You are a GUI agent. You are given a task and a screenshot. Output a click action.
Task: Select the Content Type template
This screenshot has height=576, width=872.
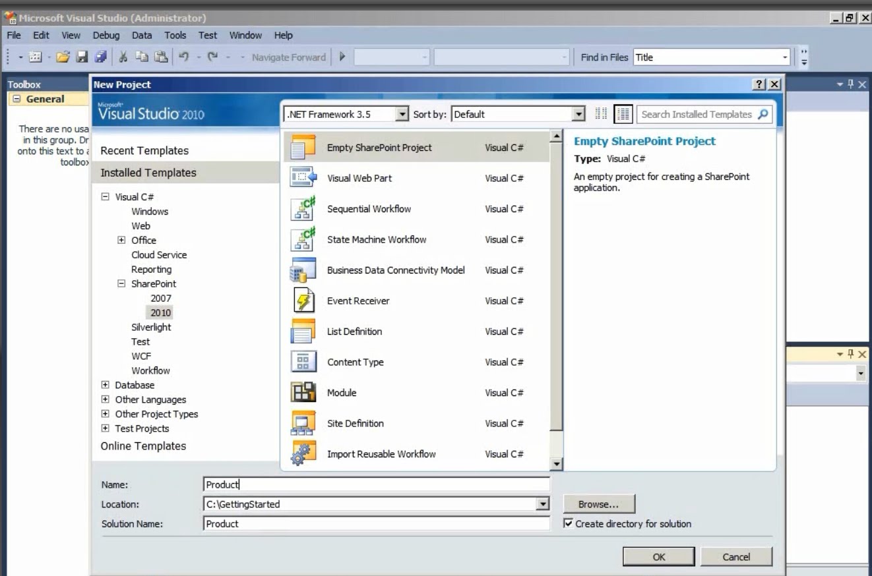click(356, 362)
